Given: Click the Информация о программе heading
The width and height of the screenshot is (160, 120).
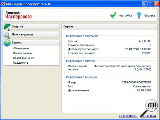Looking at the screenshot, I should [82, 36].
